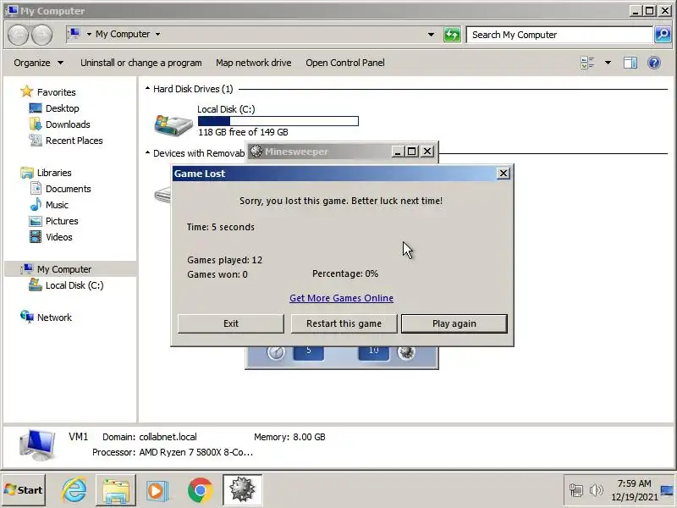Click Play again button
Viewport: 677px width, 508px height.
coord(454,323)
